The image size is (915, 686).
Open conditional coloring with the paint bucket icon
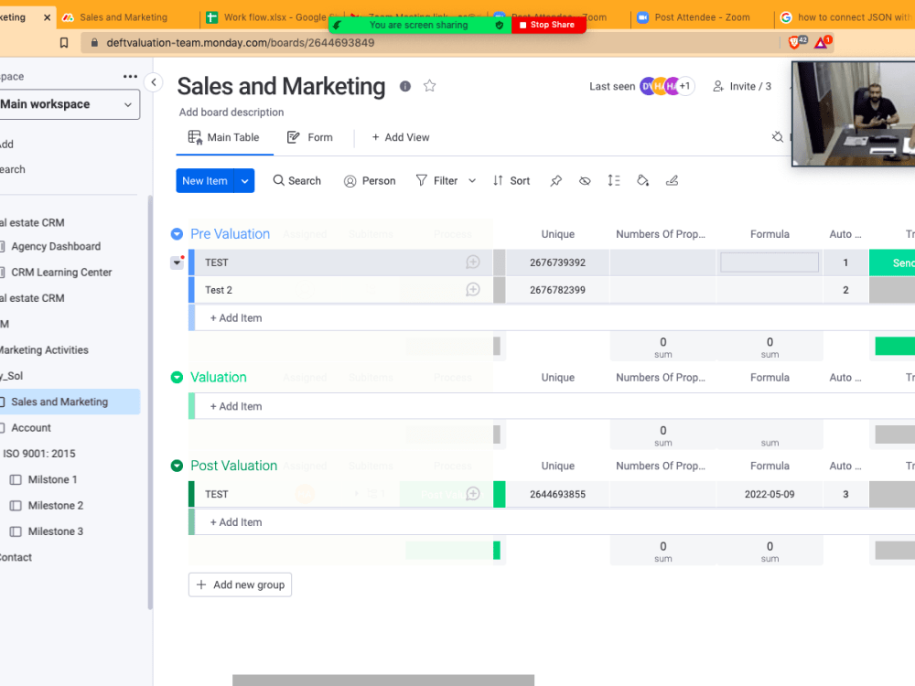(x=643, y=180)
